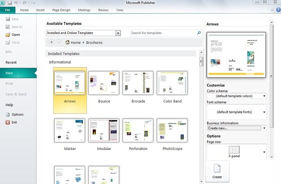Click the large Arrows preview image
281x184 pixels.
coord(236,55)
